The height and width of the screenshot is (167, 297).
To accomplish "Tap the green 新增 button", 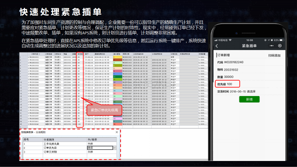I will point(249,99).
